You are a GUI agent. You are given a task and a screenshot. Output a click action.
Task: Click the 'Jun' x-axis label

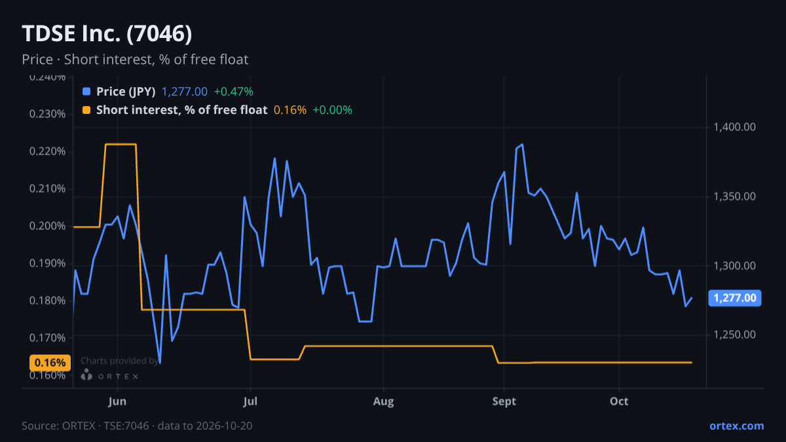click(x=117, y=401)
